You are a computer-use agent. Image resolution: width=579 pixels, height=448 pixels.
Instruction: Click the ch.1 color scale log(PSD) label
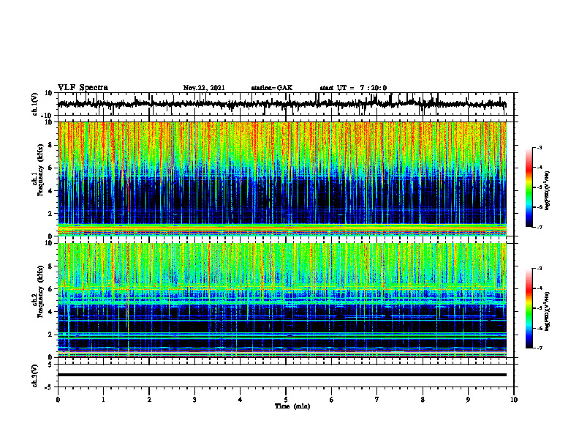click(x=548, y=191)
